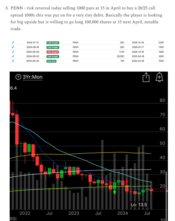Select the 2024-08-16 date cell
Image resolution: width=175 pixels, height=221 pixels.
pos(33,47)
